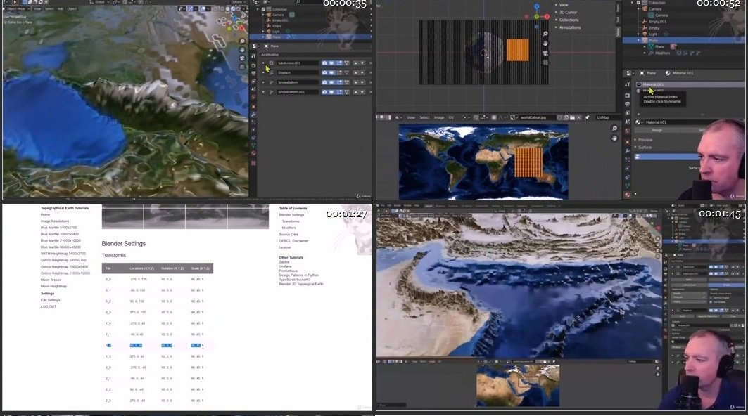Click browse material icon left of Material.001 field
Image resolution: width=748 pixels, height=416 pixels.
click(x=638, y=122)
